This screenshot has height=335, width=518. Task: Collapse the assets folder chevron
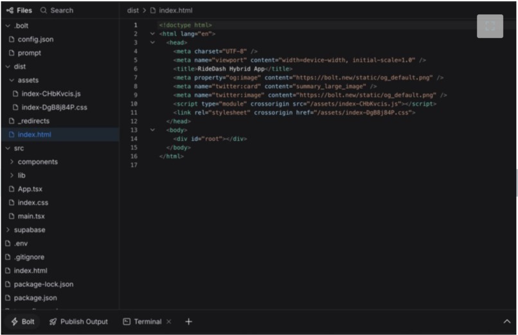tap(12, 80)
